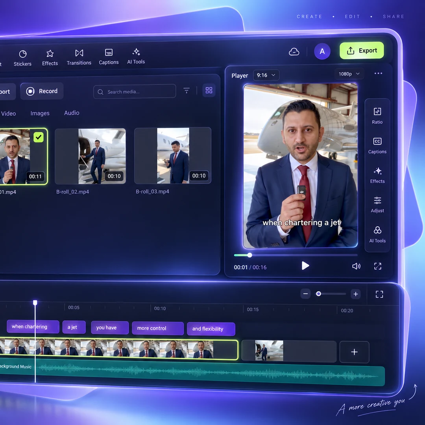Click the 00:10 mark on timeline ruler
This screenshot has height=425, width=425.
[x=160, y=309]
